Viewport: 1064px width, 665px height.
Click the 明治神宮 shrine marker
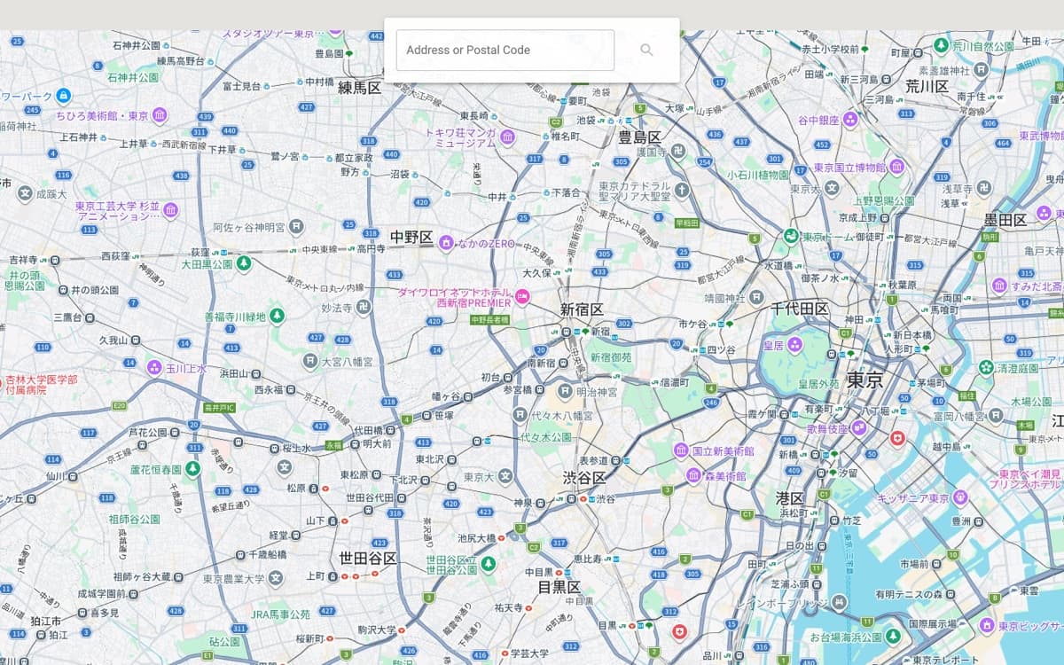pos(565,391)
